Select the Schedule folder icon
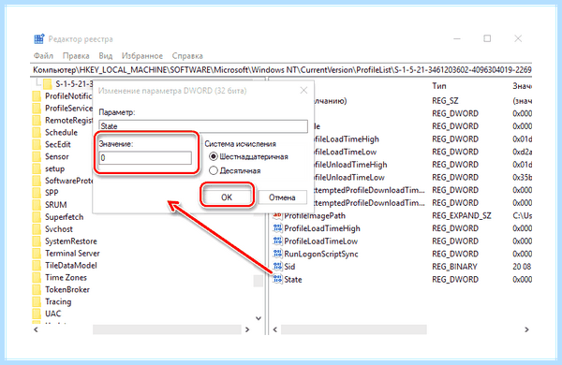Image resolution: width=562 pixels, height=365 pixels. pyautogui.click(x=37, y=133)
